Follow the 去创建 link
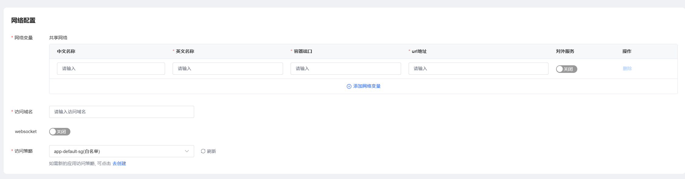 point(119,164)
